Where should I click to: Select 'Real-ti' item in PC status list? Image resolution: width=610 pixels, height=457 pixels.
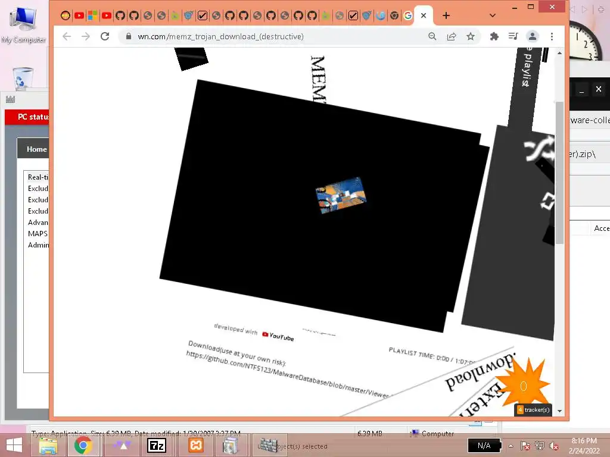tap(38, 177)
